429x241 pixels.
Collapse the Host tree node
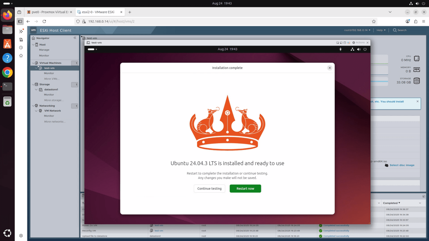[33, 45]
